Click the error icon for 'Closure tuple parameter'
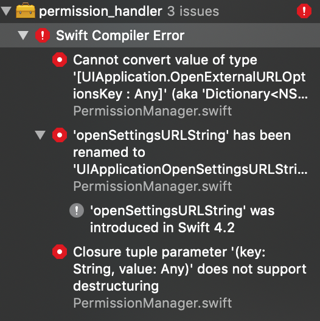Image resolution: width=320 pixels, height=321 pixels. pyautogui.click(x=60, y=252)
